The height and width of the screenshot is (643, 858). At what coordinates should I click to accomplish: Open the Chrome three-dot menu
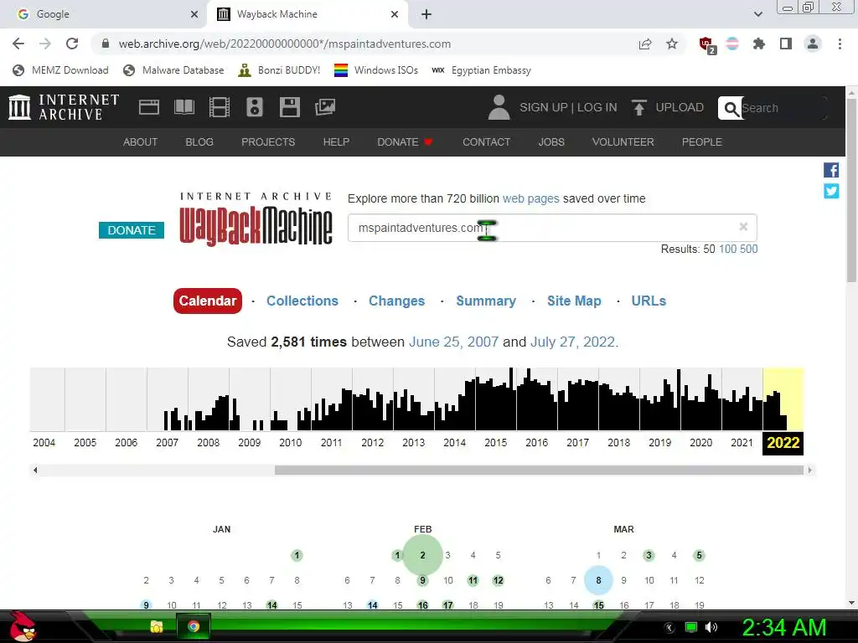[x=840, y=44]
